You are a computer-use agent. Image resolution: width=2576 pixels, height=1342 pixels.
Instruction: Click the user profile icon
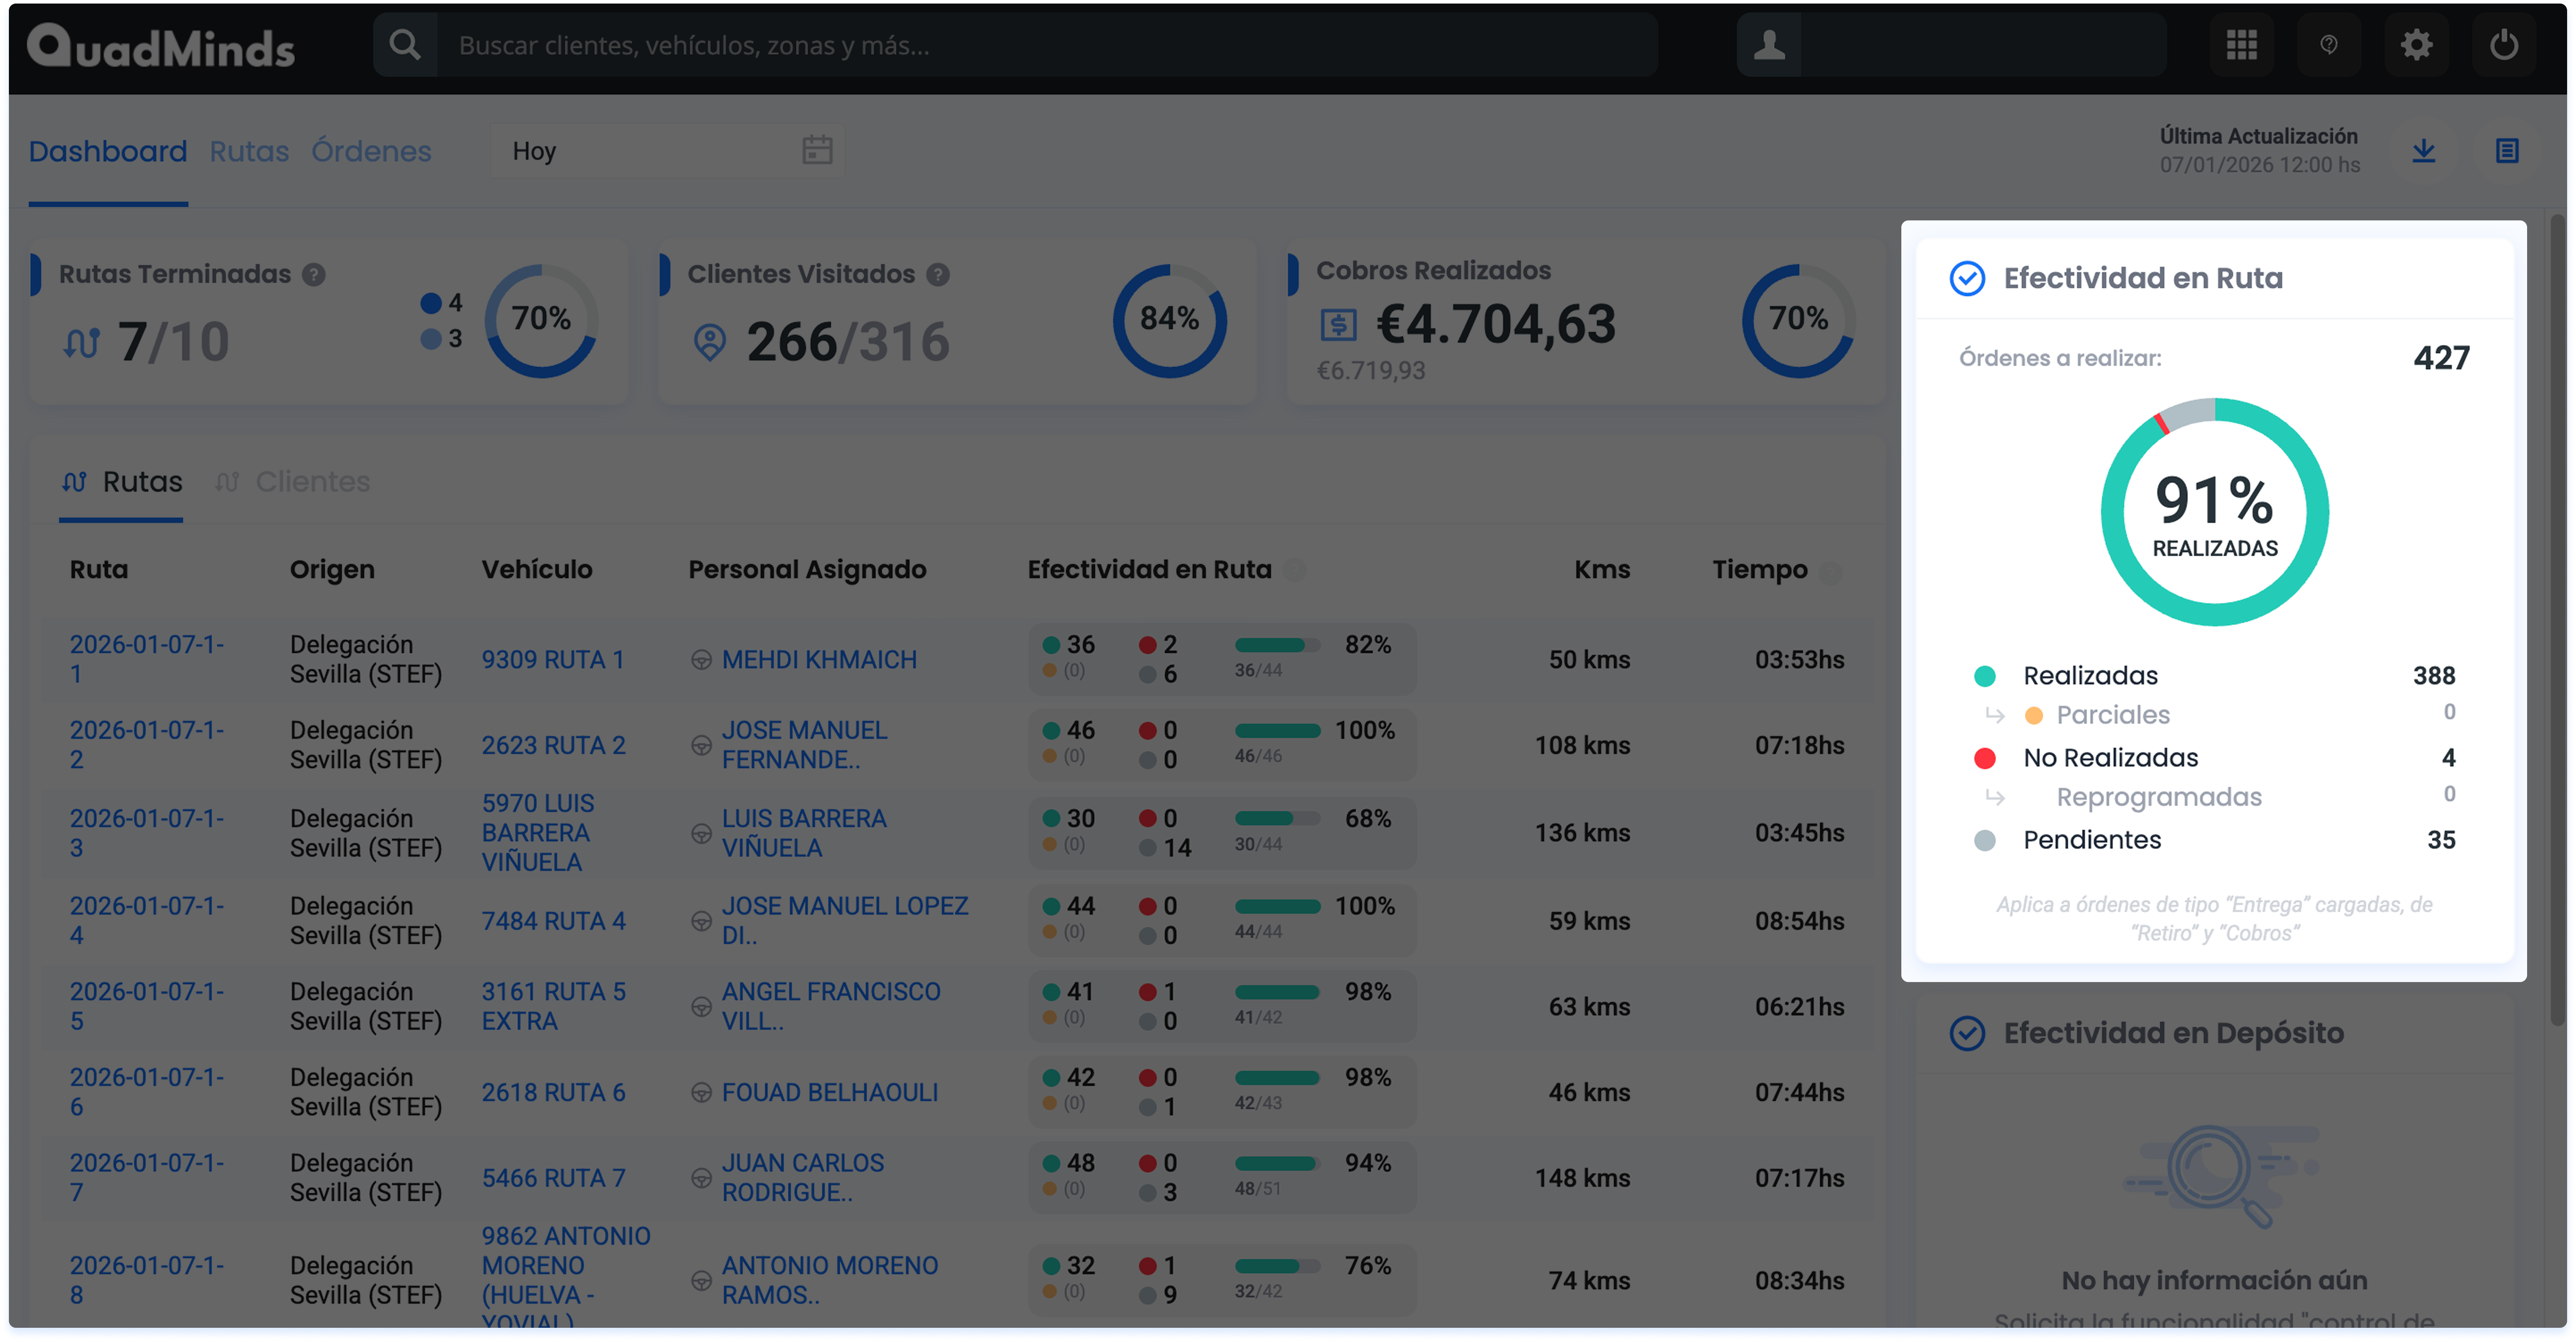pyautogui.click(x=1769, y=45)
